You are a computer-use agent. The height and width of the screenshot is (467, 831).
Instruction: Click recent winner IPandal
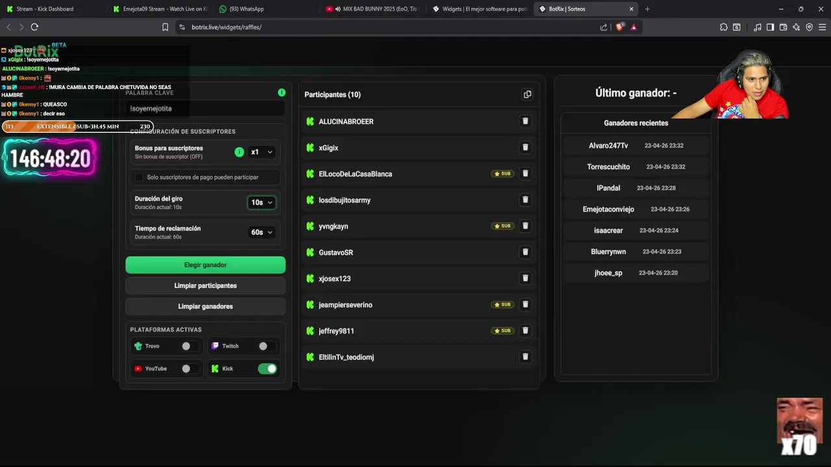coord(608,188)
